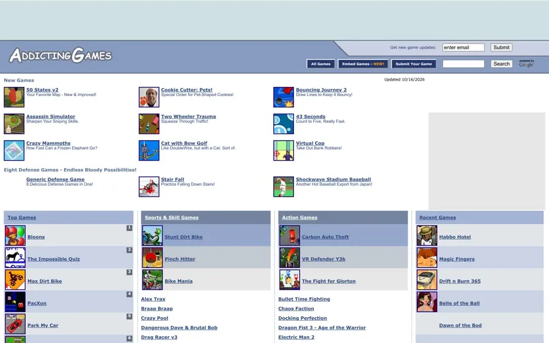Open the Crazy Pool link
Viewport: 549px width, 343px height.
[154, 318]
